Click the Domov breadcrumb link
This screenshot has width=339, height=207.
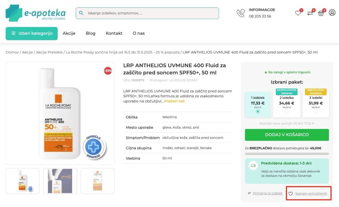[12, 52]
